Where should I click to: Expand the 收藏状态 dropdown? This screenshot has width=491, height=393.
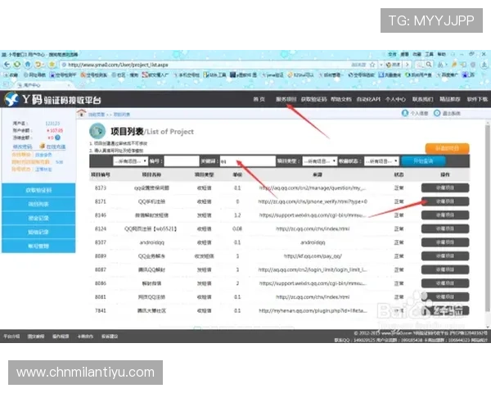(x=383, y=161)
